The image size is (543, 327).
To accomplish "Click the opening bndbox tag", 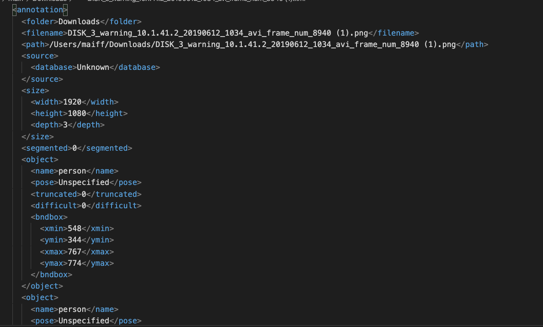I will 49,217.
